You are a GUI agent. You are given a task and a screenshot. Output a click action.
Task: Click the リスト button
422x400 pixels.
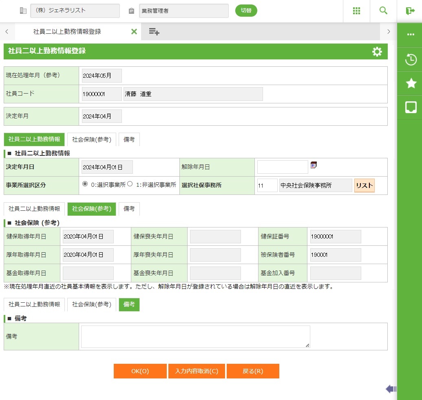click(x=364, y=185)
